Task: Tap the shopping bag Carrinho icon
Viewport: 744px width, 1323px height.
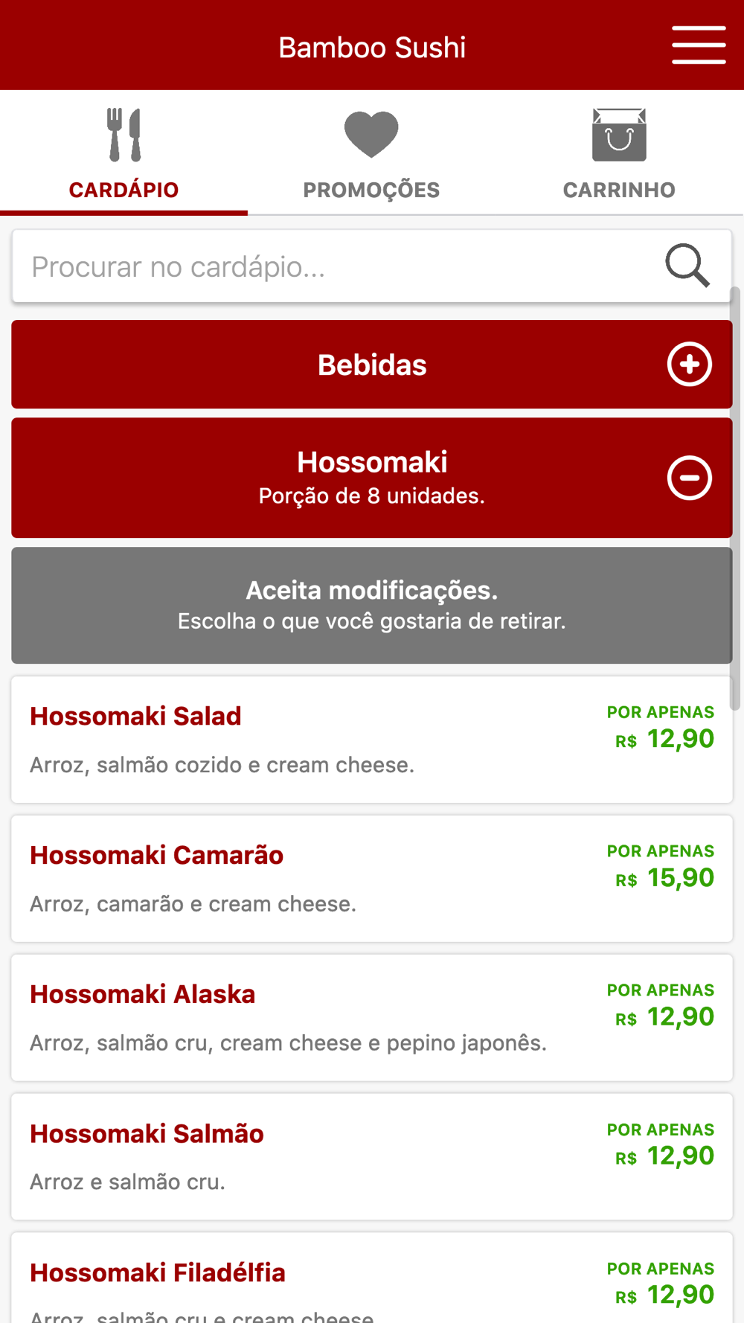Action: 619,135
